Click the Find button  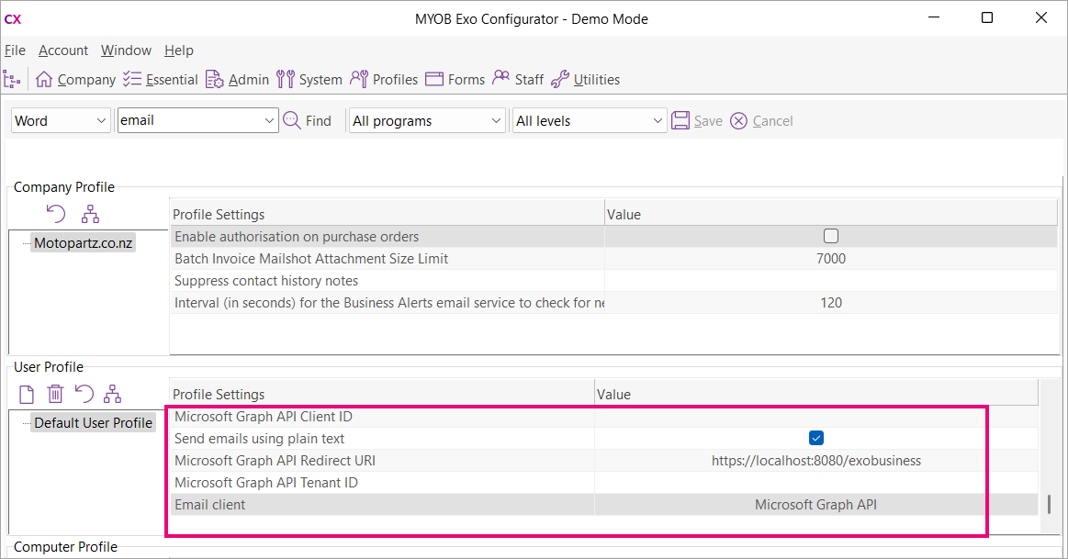pyautogui.click(x=308, y=119)
